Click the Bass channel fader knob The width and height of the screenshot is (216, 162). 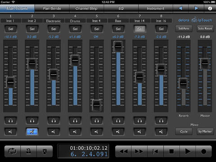pos(118,46)
